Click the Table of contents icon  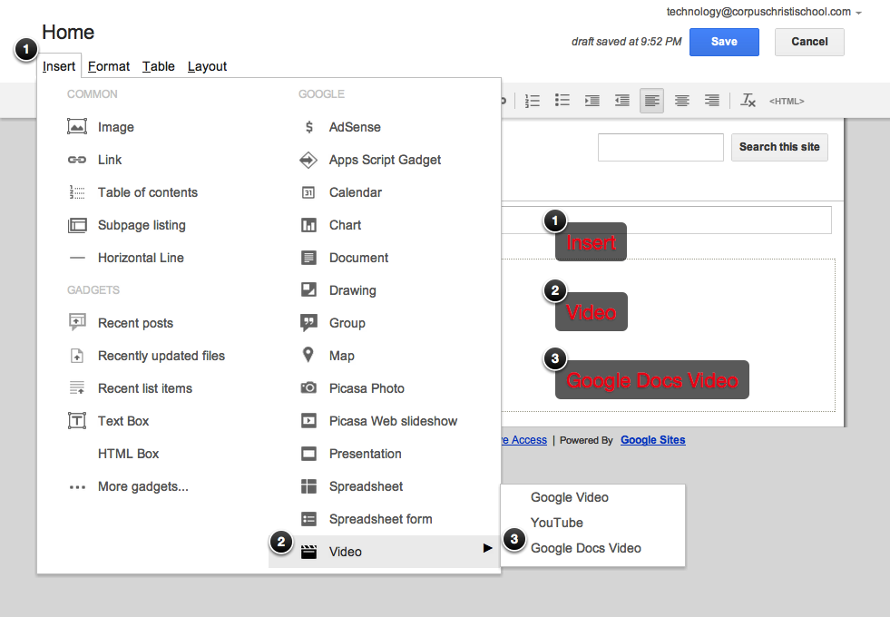tap(77, 192)
